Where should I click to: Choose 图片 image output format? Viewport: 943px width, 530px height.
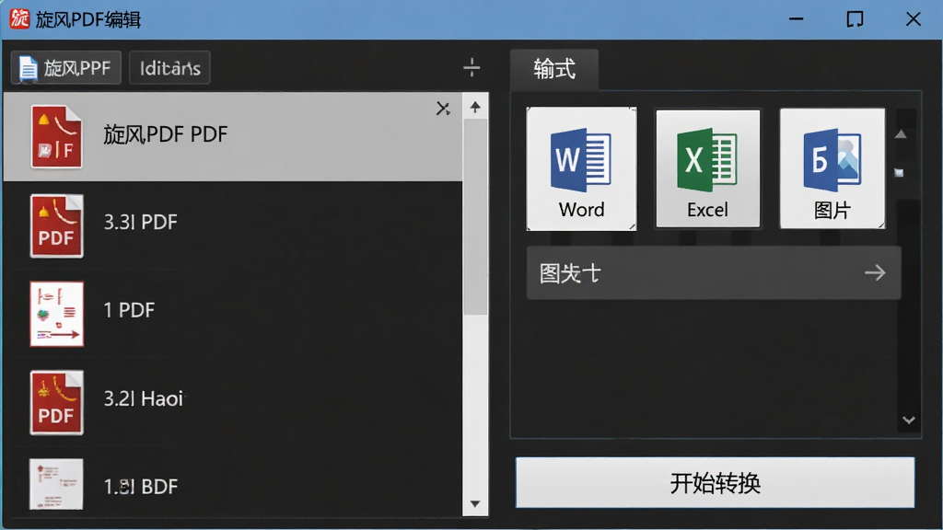point(832,169)
